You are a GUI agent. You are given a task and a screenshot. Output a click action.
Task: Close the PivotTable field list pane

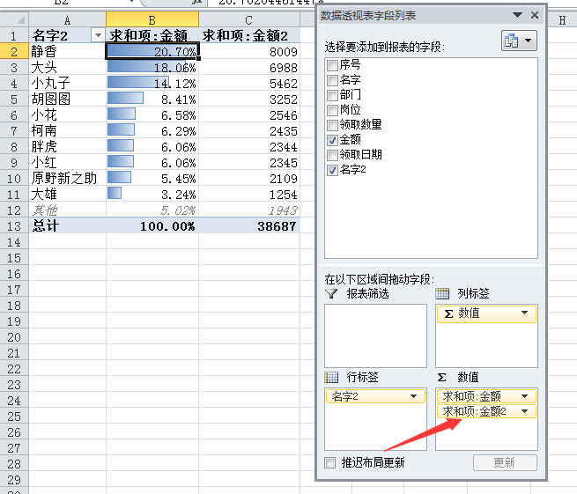point(535,15)
